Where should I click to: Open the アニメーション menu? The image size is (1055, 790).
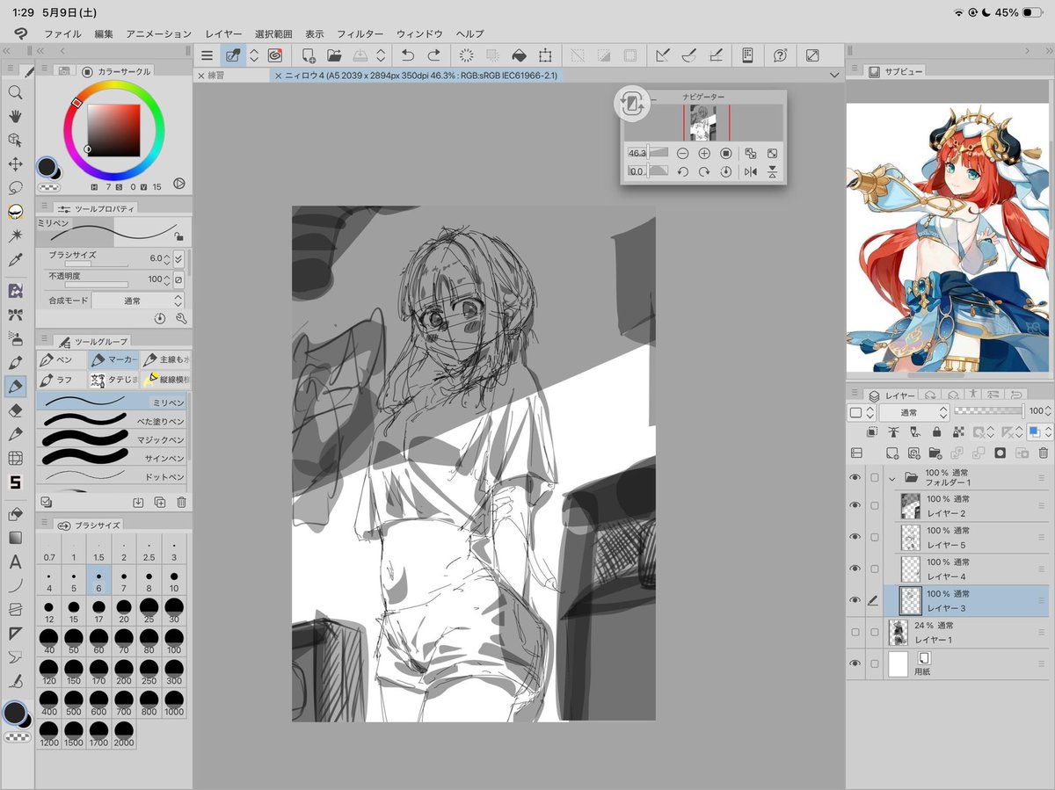(158, 33)
